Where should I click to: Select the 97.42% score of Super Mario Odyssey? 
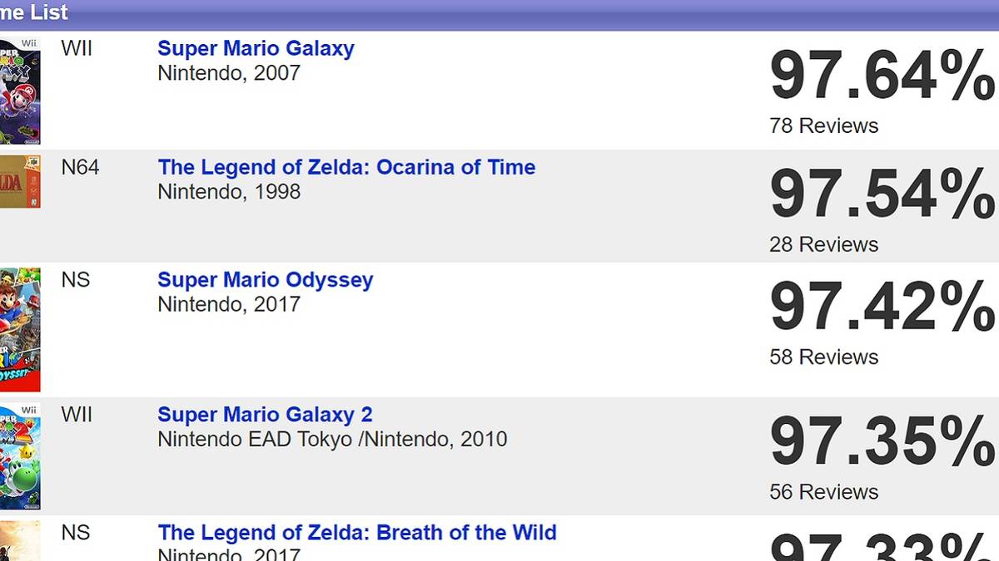[882, 308]
